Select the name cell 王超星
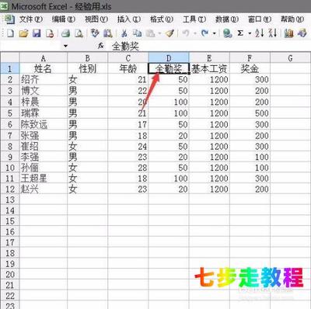Viewport: 311px width, 309px height. point(44,179)
